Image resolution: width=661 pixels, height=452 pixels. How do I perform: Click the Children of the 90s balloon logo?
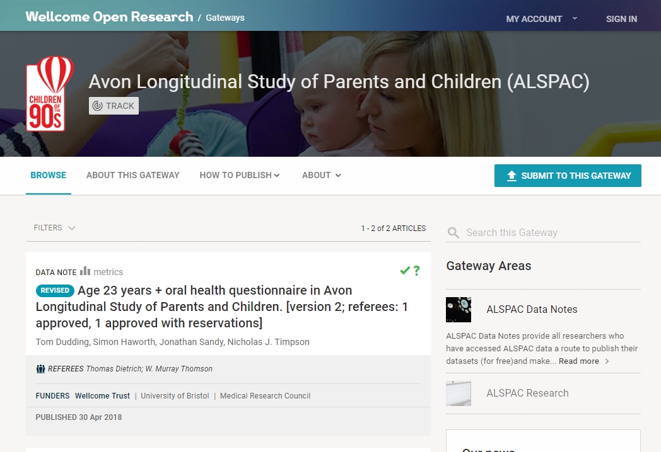click(50, 93)
